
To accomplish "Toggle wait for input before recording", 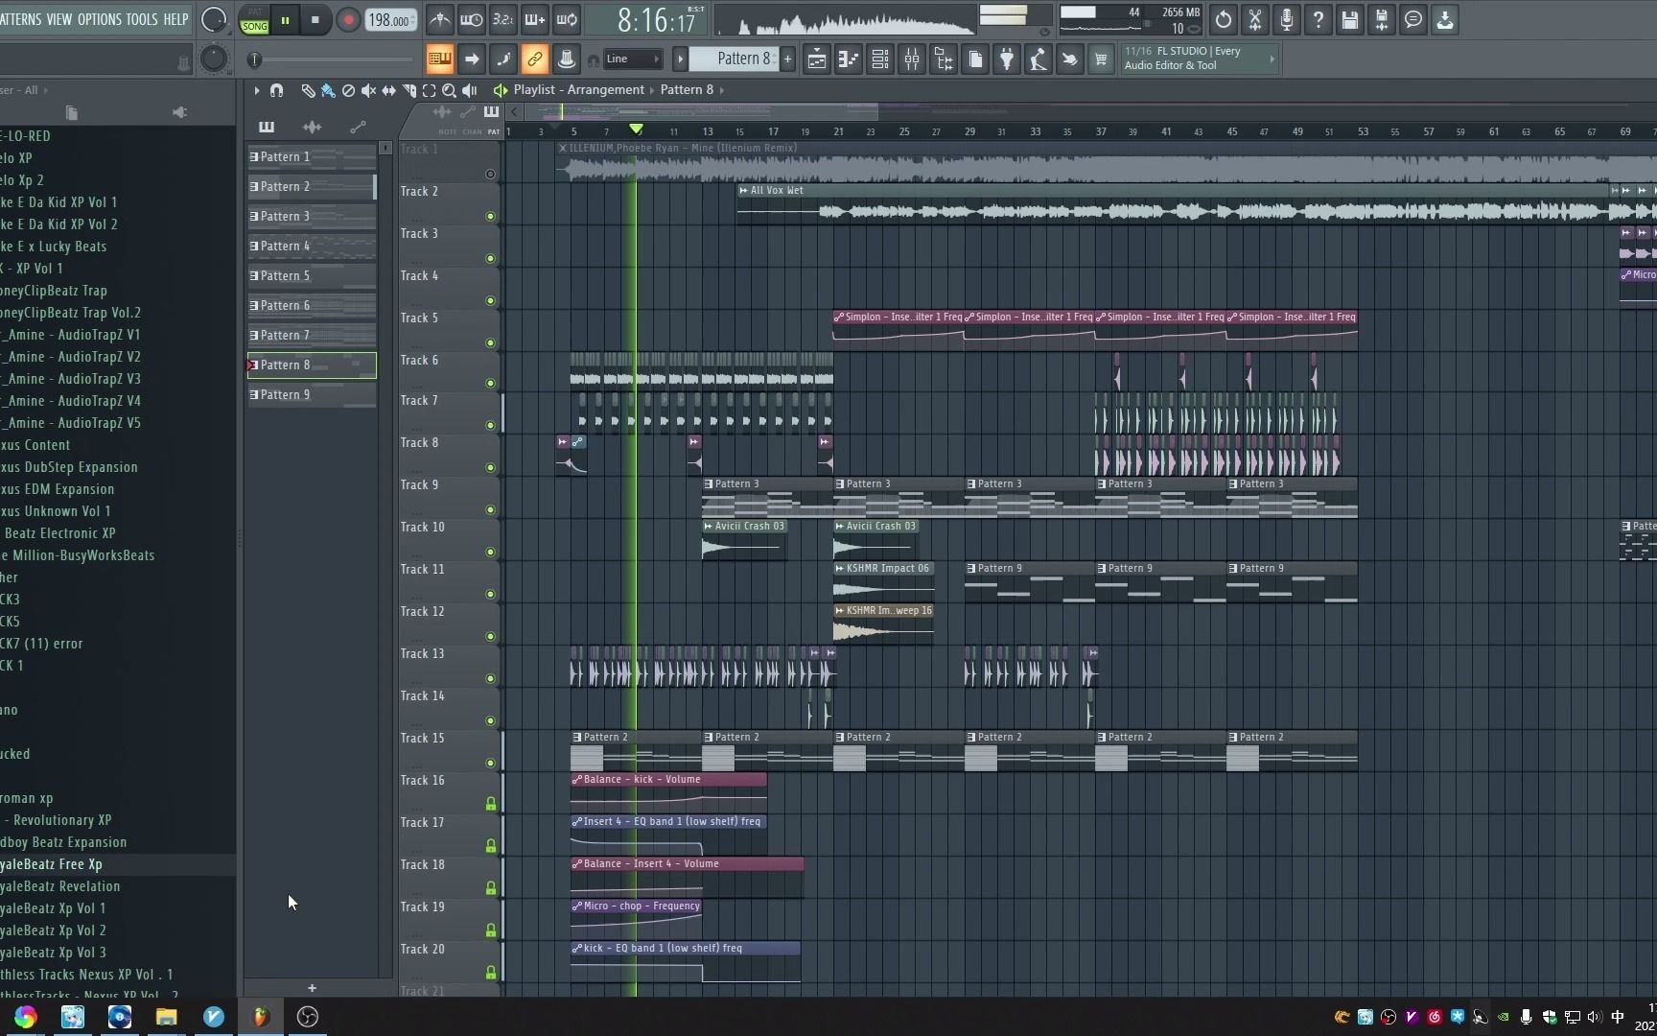I will 472,19.
